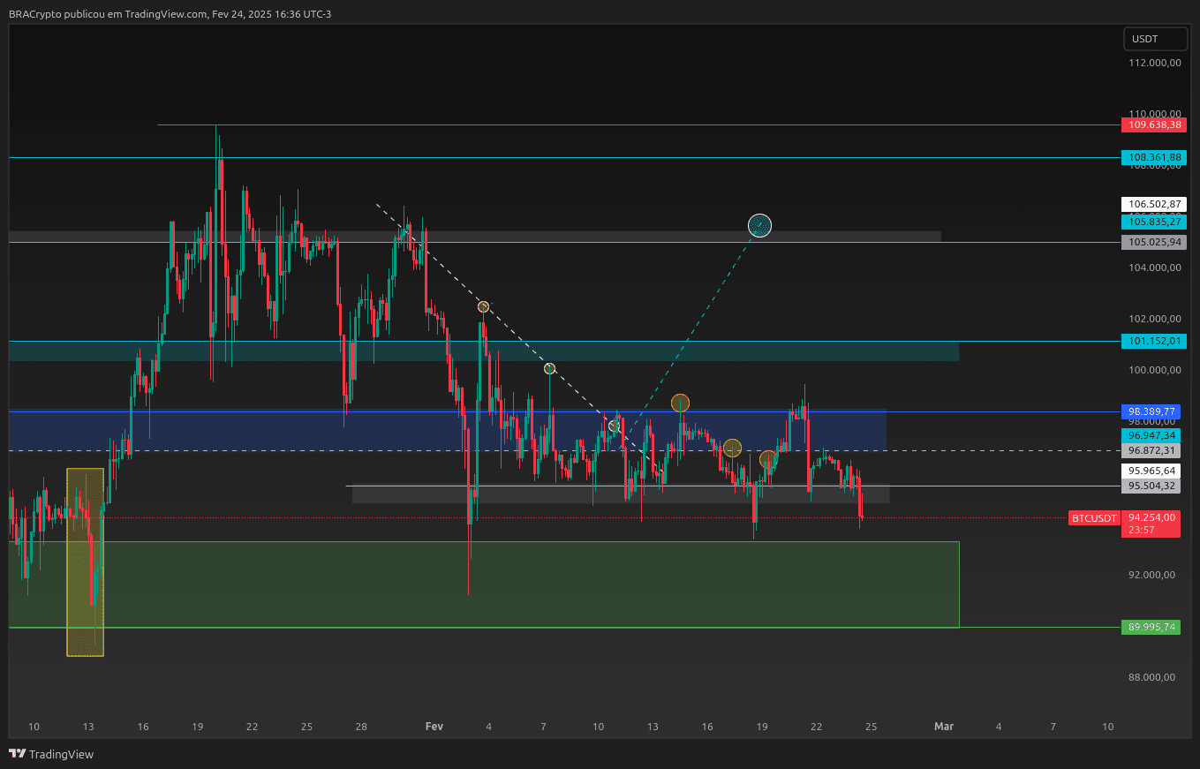1200x769 pixels.
Task: Click the white 106.502,87 price label
Action: 1154,204
